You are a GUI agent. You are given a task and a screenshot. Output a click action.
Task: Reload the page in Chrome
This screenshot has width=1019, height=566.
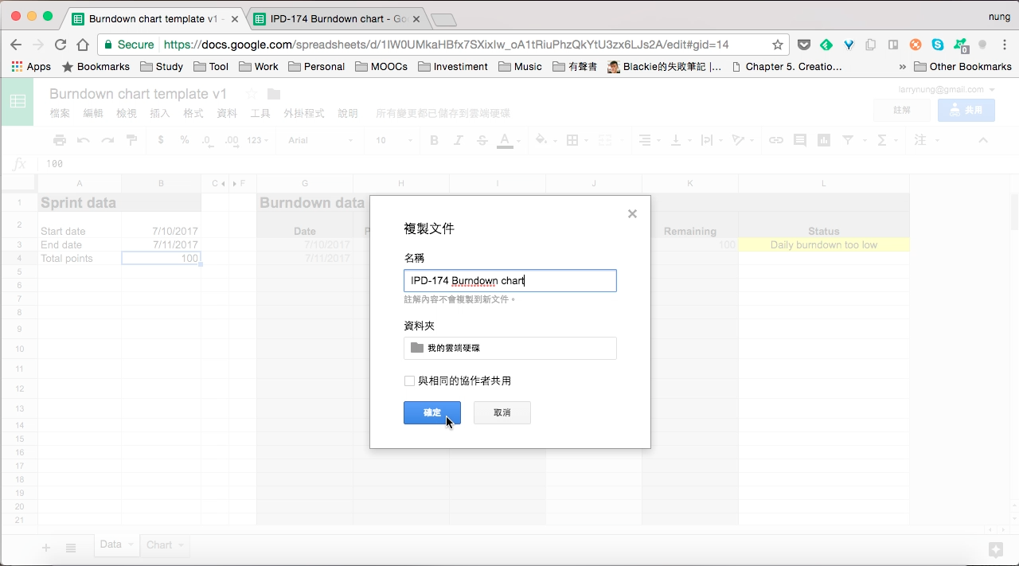pos(61,45)
